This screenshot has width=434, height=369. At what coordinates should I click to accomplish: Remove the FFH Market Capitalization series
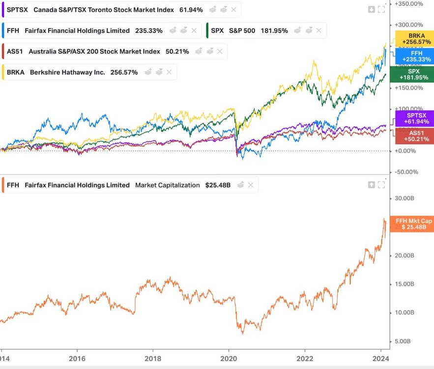coord(251,185)
